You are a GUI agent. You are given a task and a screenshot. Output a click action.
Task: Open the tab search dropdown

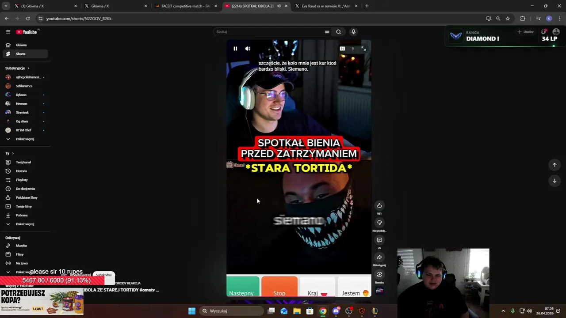[x=6, y=6]
